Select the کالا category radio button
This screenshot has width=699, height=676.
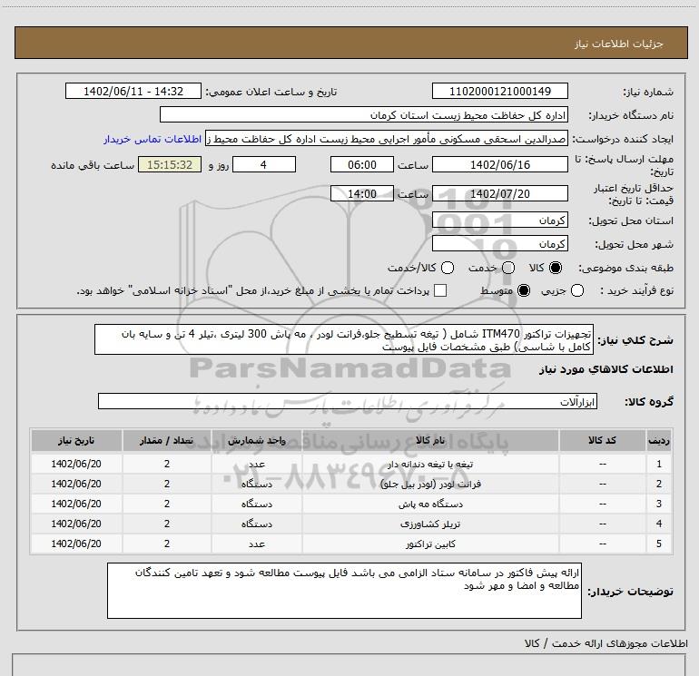[x=556, y=268]
